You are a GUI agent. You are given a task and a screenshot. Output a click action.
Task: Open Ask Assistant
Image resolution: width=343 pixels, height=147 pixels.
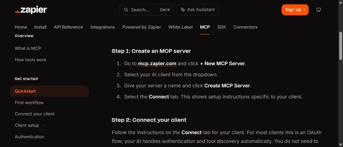[x=198, y=10]
